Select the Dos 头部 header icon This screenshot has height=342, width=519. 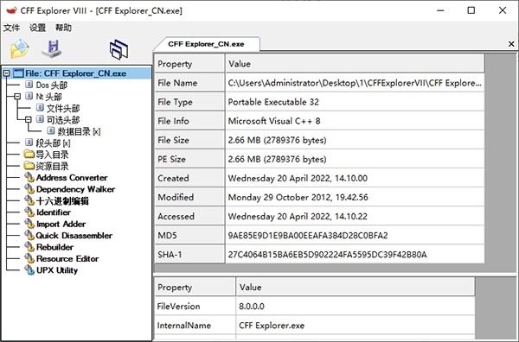(29, 85)
